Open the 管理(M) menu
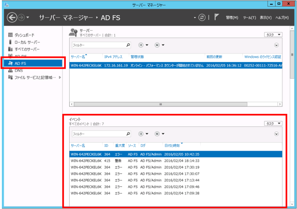297x209 pixels. click(232, 18)
